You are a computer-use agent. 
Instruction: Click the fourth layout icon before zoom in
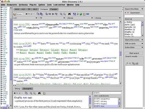(56, 14)
